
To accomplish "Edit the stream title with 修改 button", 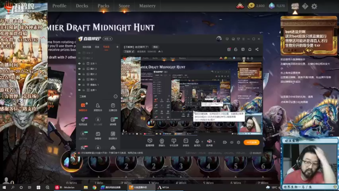I will click(x=156, y=47).
